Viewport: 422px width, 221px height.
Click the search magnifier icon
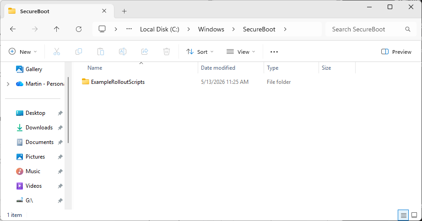click(408, 29)
